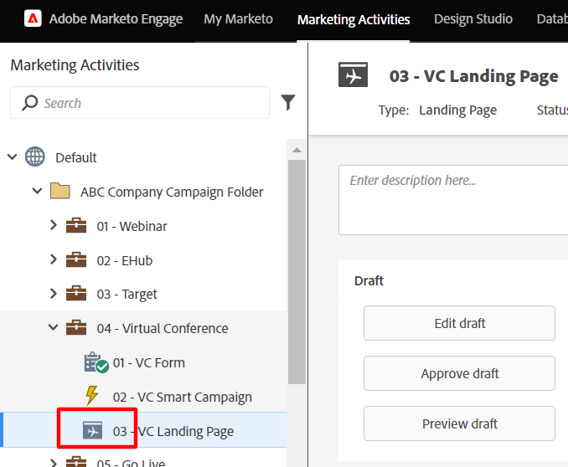Image resolution: width=568 pixels, height=467 pixels.
Task: Click the tree scrollbar up arrow
Action: point(297,150)
